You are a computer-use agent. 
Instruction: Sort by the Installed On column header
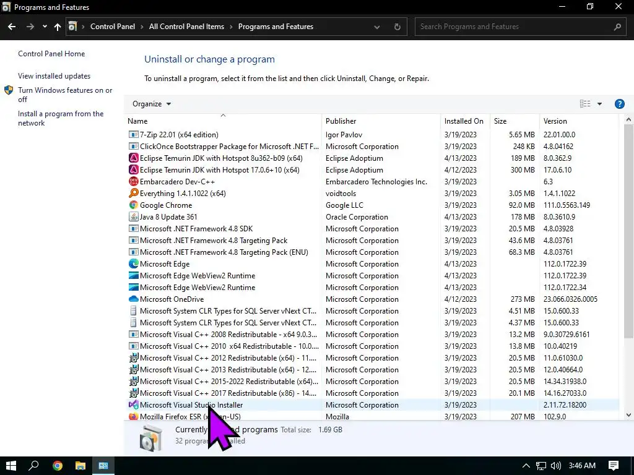466,121
